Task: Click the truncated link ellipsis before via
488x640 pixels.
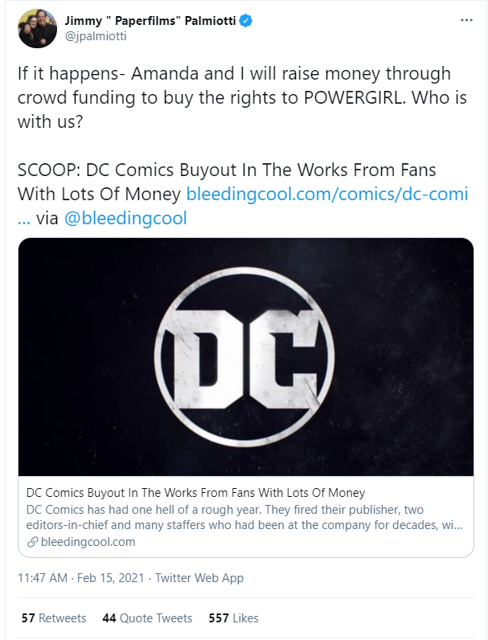Action: (23, 218)
